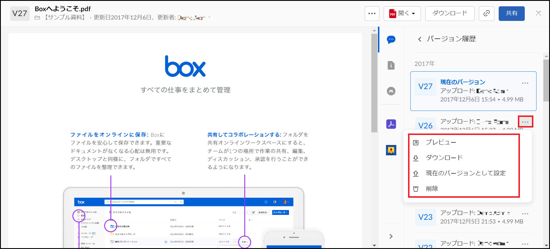Open more options for version V23
Image resolution: width=550 pixels, height=249 pixels.
coord(525,214)
